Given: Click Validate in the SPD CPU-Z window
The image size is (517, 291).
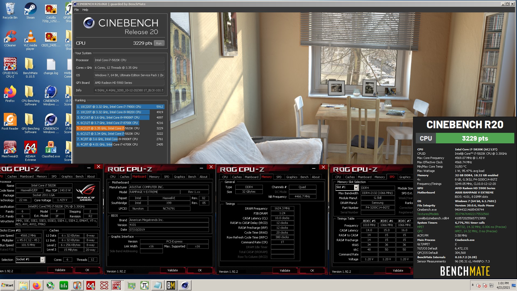Looking at the screenshot, I should pyautogui.click(x=398, y=271).
